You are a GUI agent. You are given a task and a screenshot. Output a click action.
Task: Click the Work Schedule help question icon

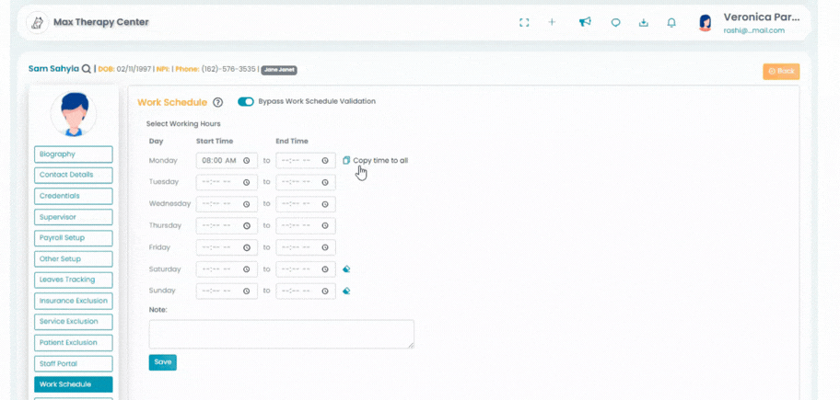(217, 102)
